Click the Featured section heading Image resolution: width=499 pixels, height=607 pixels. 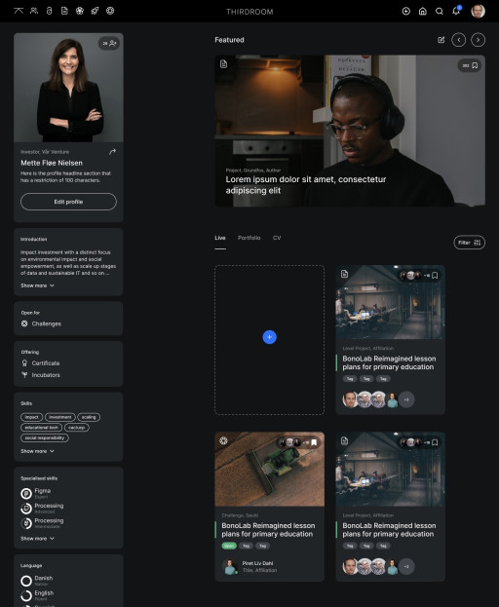click(x=229, y=40)
